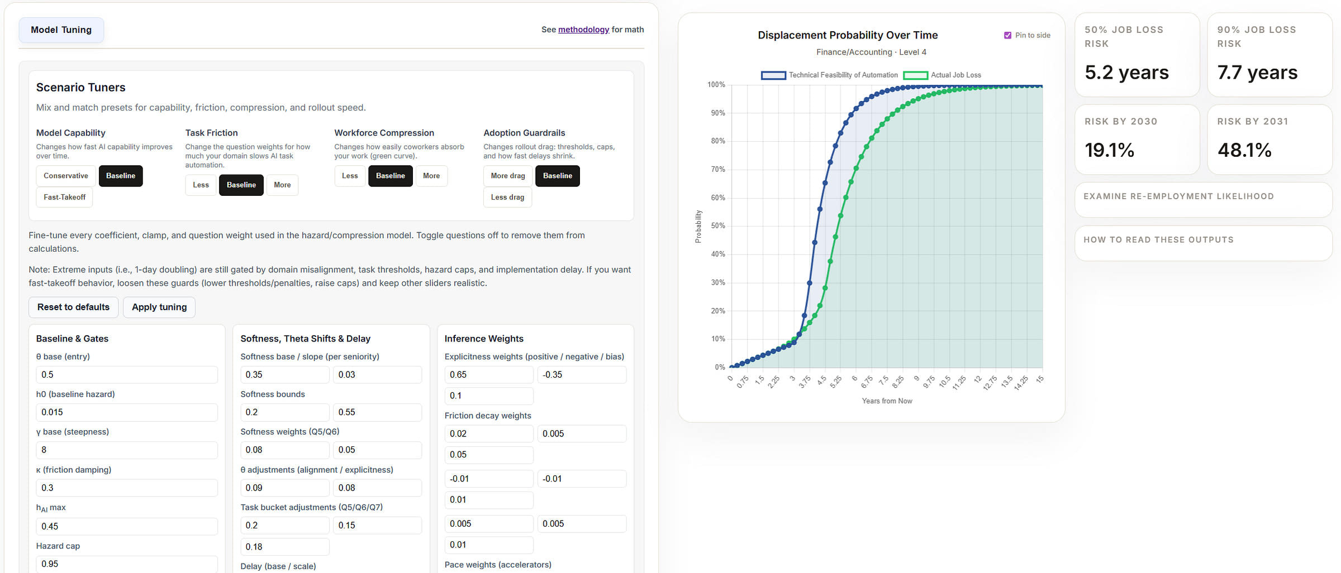Select More task friction preset
Viewport: 1341px width, 573px height.
click(x=282, y=185)
